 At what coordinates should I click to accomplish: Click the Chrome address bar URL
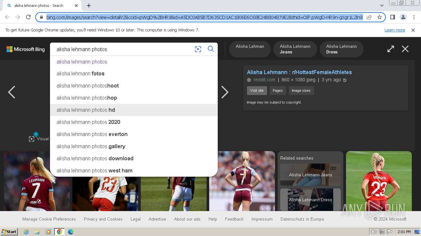click(x=205, y=17)
